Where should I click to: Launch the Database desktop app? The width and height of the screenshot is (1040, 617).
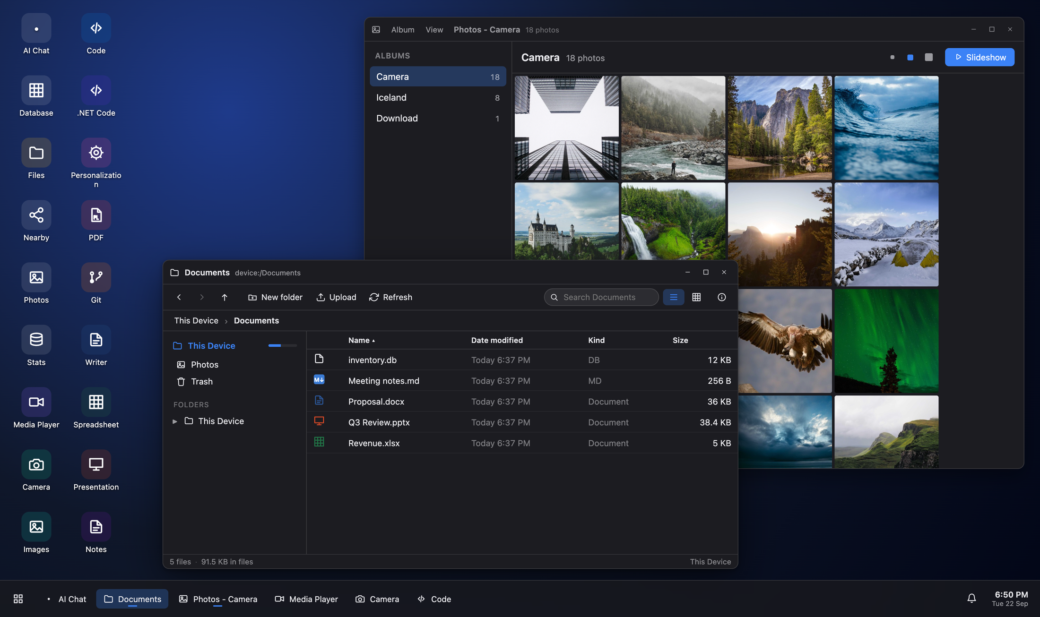coord(36,97)
